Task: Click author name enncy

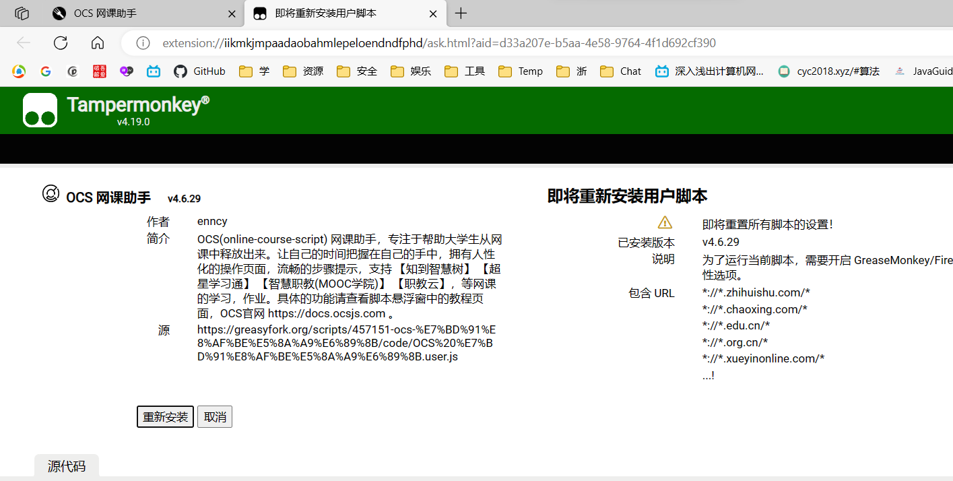Action: [x=212, y=222]
